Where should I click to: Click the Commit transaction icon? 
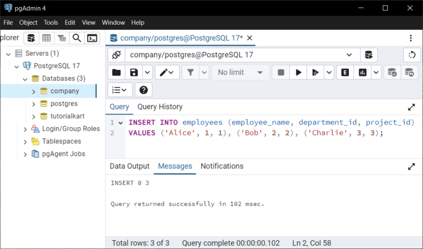pyautogui.click(x=392, y=72)
